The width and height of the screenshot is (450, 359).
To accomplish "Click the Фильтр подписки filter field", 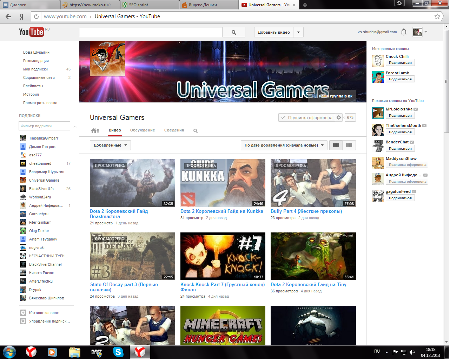I will point(45,126).
